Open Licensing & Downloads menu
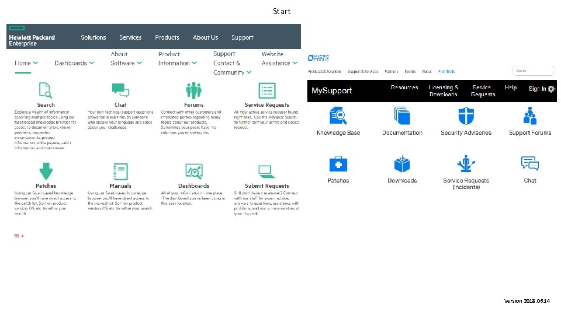 pos(444,91)
